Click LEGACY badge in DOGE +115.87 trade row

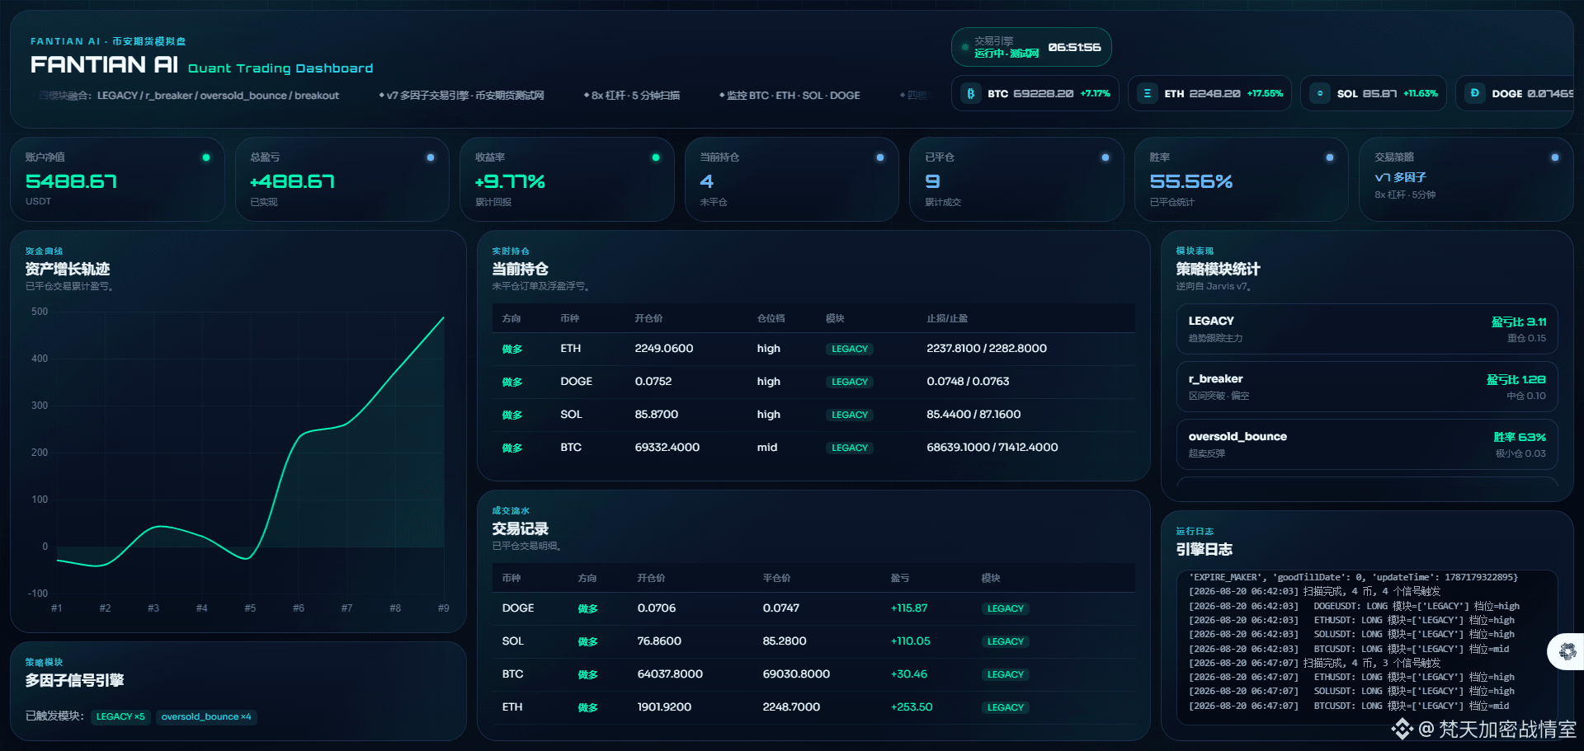pyautogui.click(x=1006, y=608)
